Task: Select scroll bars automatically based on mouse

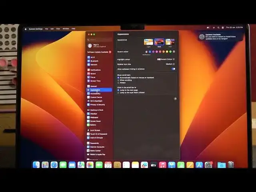Action: 118,78
